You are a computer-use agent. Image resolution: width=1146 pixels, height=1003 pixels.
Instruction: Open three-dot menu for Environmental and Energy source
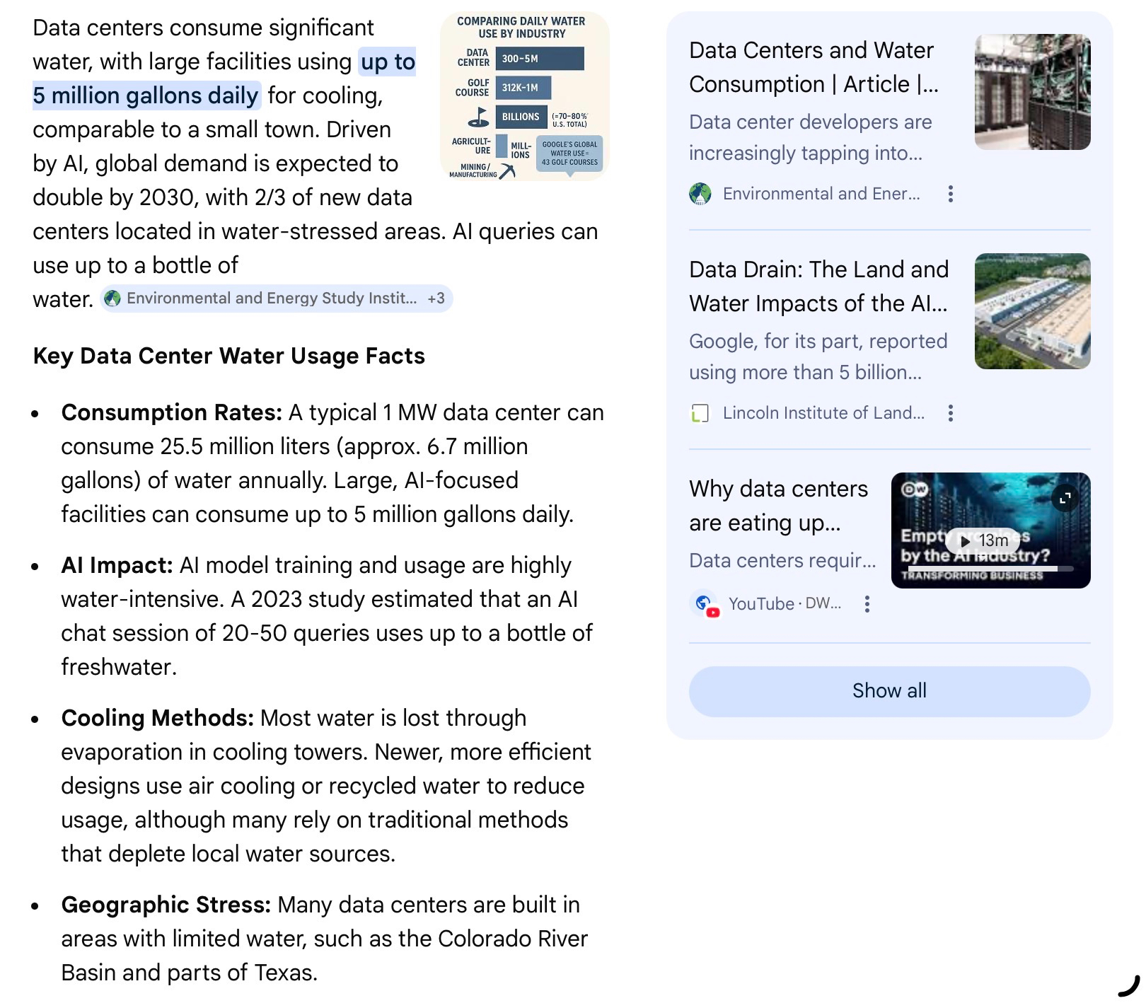tap(950, 194)
